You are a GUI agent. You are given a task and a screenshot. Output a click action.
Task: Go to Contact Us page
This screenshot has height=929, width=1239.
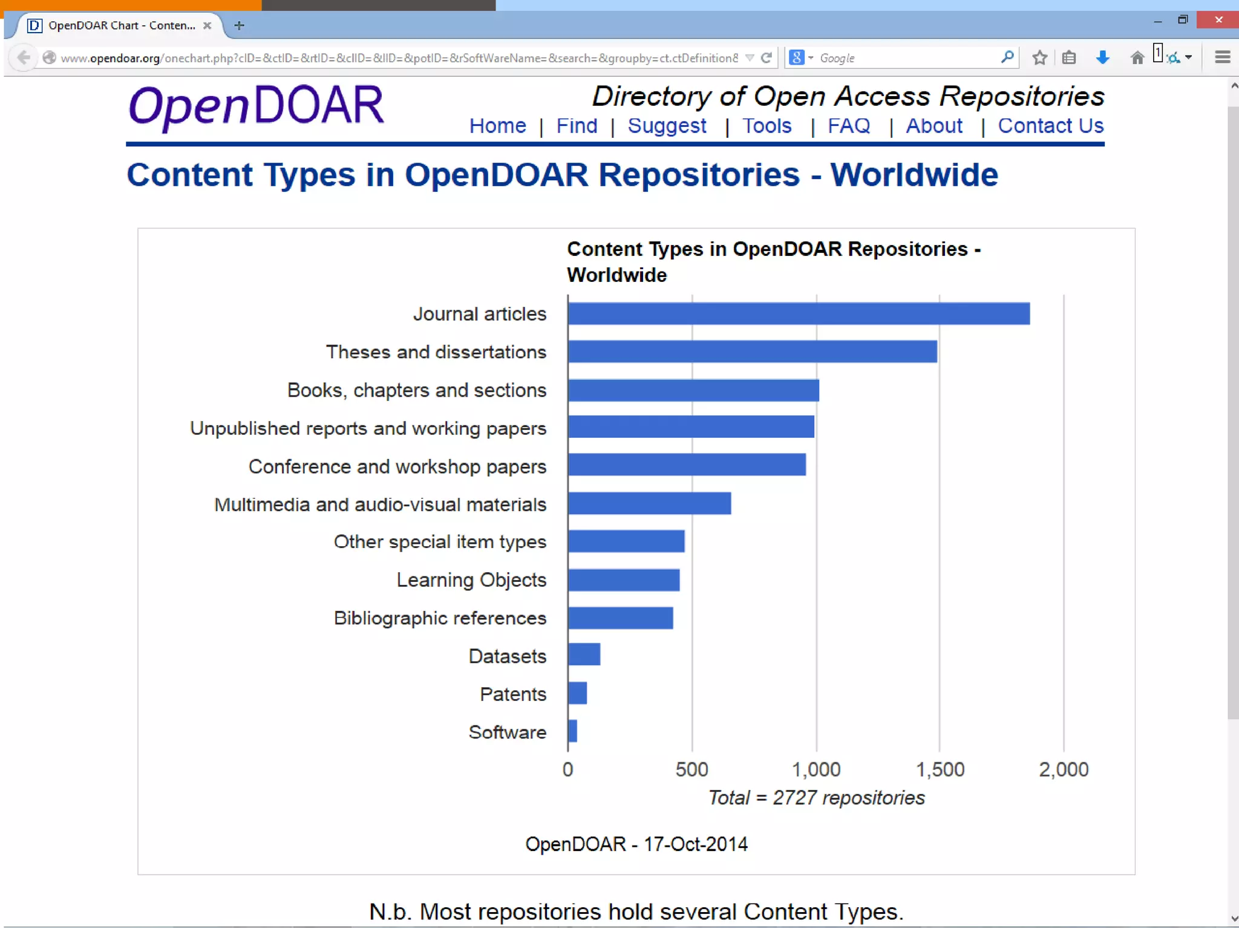[x=1050, y=126]
